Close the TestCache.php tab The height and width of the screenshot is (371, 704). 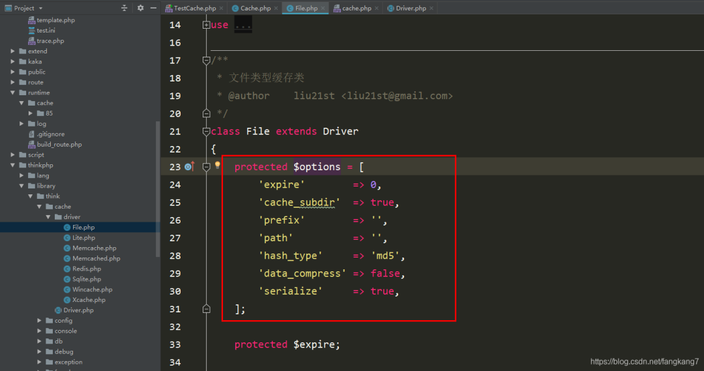(x=222, y=8)
